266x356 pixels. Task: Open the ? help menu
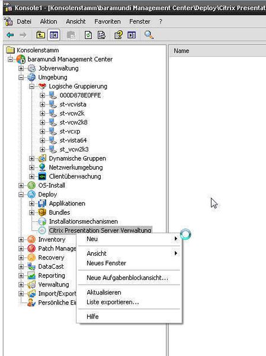pos(161,21)
